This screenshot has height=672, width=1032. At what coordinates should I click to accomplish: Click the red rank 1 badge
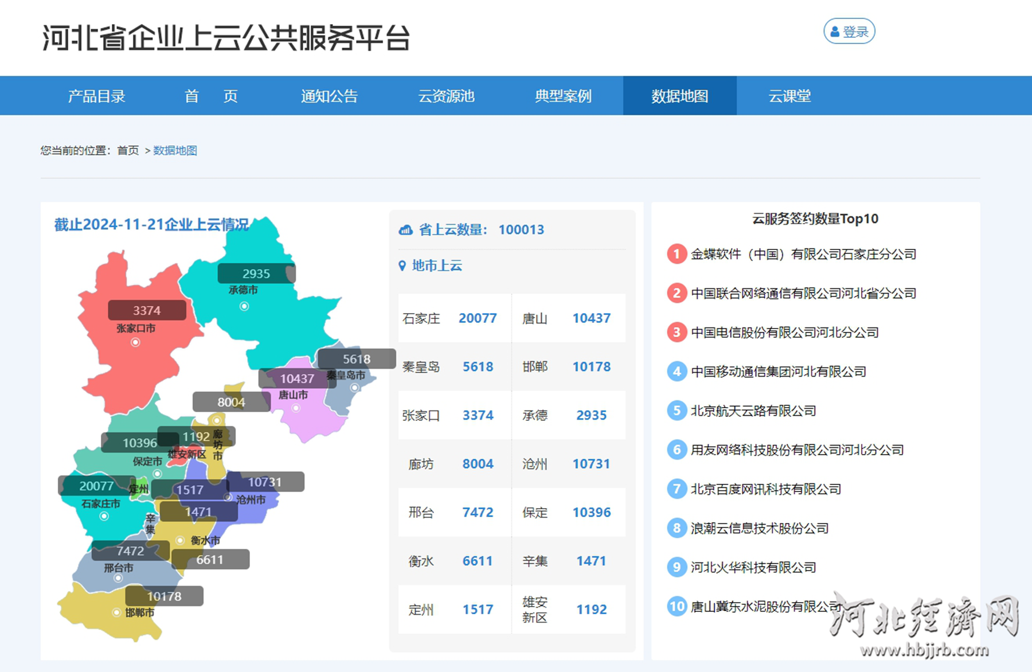pyautogui.click(x=677, y=254)
